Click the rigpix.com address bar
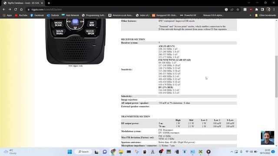Screen dimensions: 278x156 (x=124, y=10)
